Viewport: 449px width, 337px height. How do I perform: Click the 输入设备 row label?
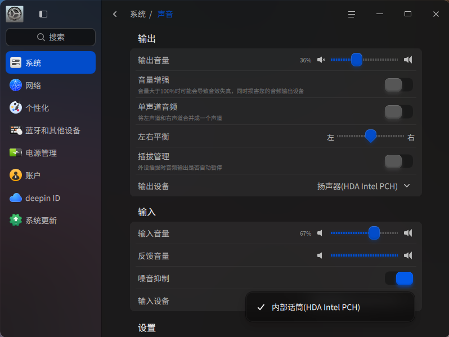click(x=154, y=301)
